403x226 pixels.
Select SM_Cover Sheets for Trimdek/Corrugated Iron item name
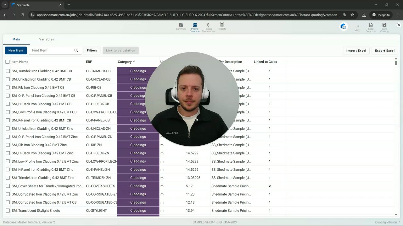[x=48, y=186]
